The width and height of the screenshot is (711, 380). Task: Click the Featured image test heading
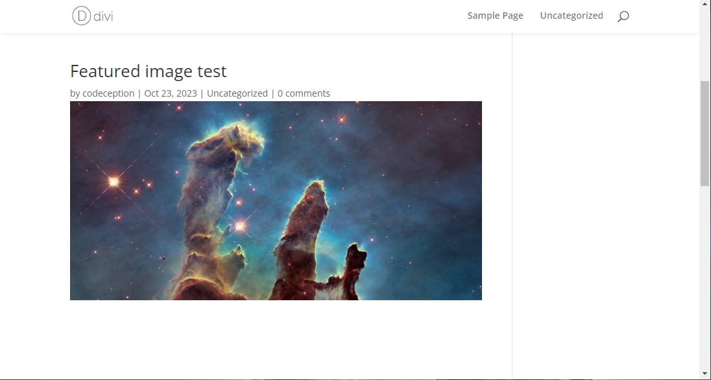[149, 71]
